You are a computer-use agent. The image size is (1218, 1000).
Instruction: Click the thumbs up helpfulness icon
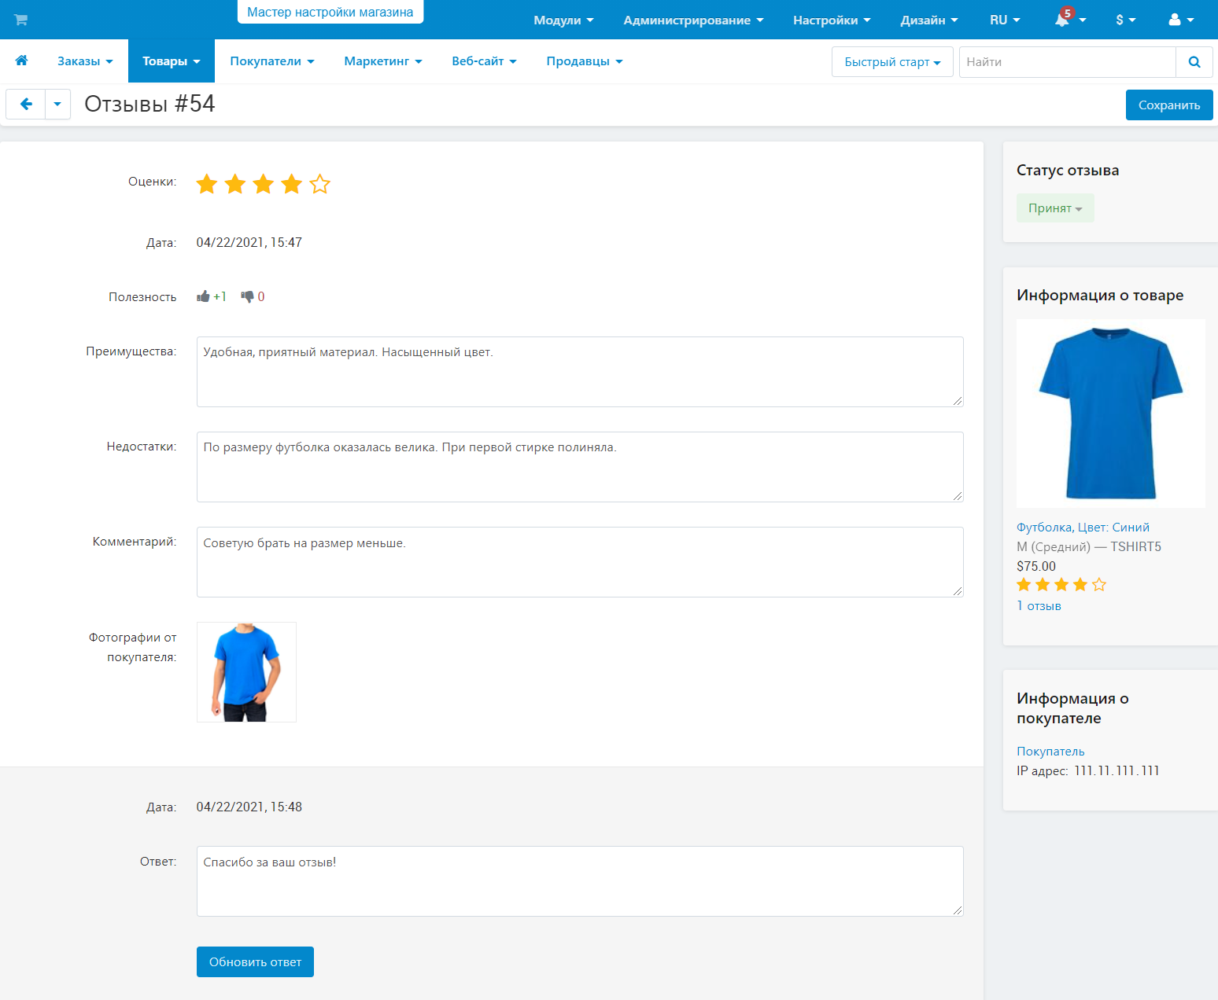coord(204,296)
